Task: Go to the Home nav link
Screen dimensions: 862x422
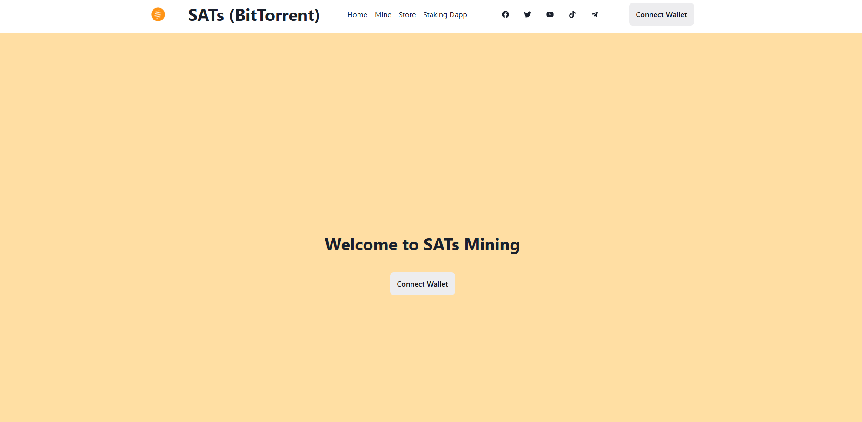Action: click(357, 15)
